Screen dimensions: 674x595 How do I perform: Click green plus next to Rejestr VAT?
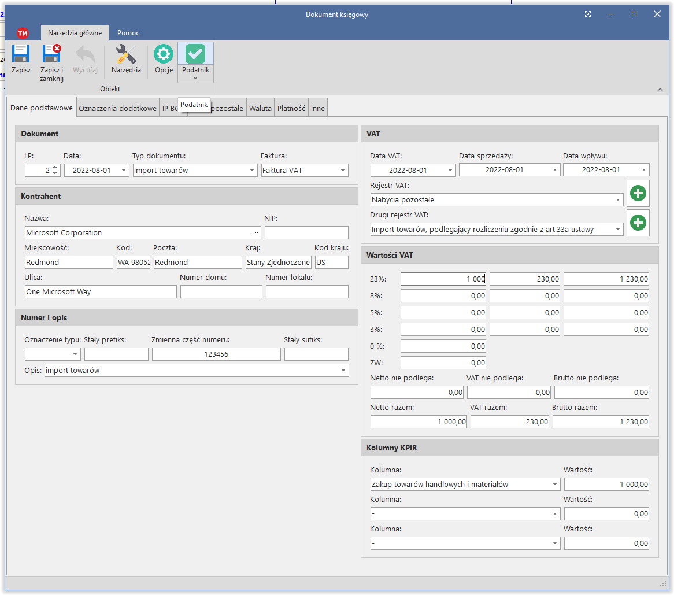tap(638, 194)
